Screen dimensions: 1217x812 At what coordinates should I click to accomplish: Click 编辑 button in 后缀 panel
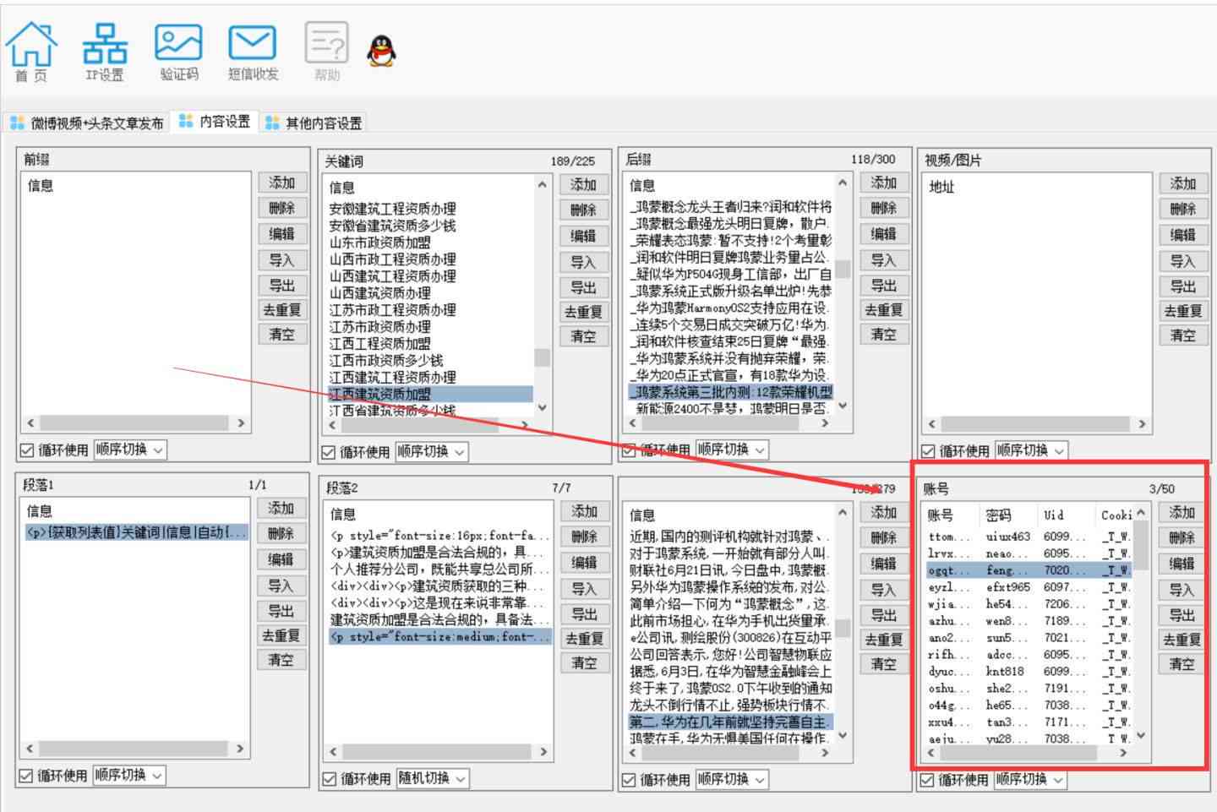[x=883, y=234]
